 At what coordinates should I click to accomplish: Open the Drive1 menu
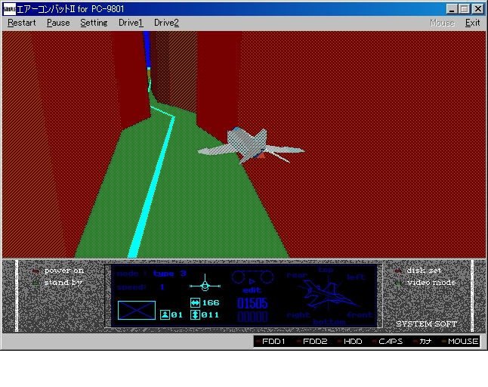tap(131, 23)
